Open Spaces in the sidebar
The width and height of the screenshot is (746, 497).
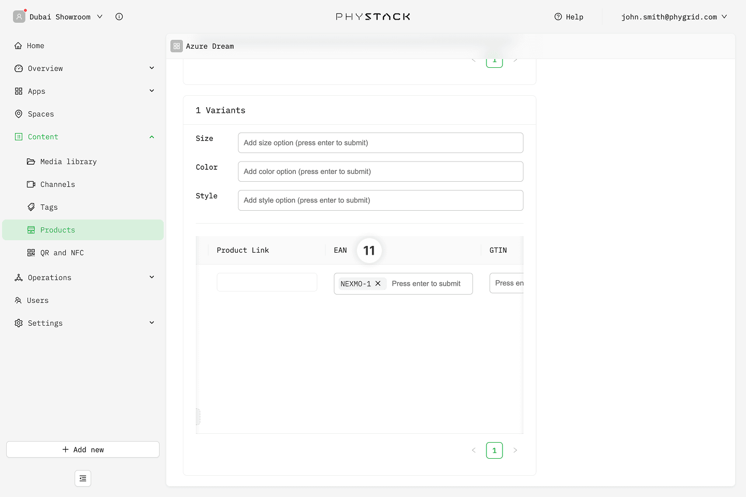point(83,114)
